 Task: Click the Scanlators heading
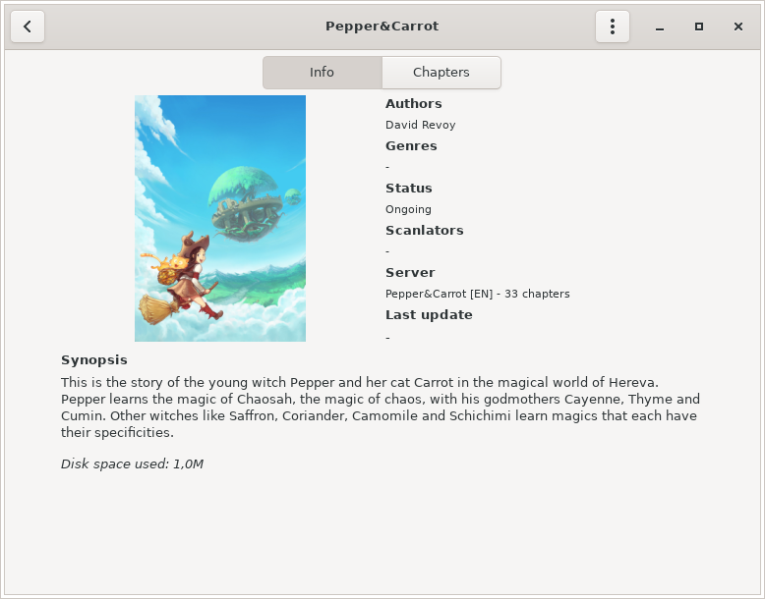coord(425,230)
